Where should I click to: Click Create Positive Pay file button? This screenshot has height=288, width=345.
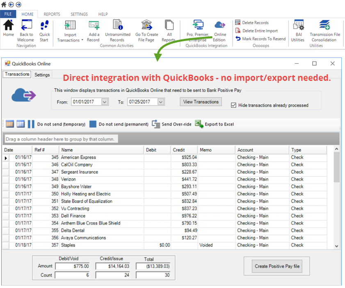pyautogui.click(x=277, y=266)
